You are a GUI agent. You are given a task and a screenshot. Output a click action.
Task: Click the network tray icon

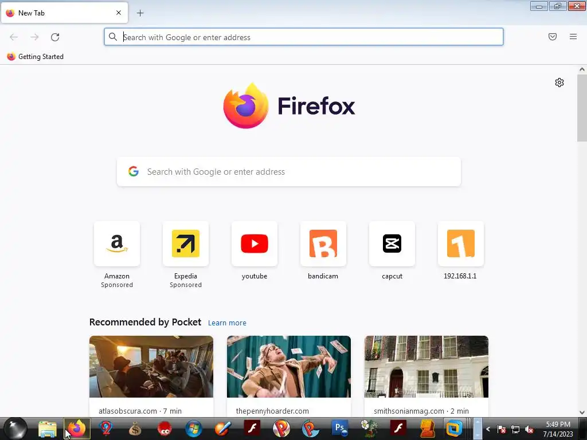point(515,430)
